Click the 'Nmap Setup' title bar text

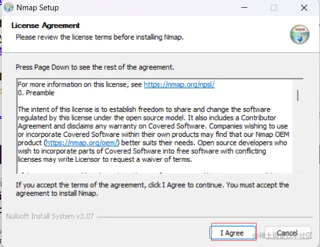pyautogui.click(x=37, y=8)
